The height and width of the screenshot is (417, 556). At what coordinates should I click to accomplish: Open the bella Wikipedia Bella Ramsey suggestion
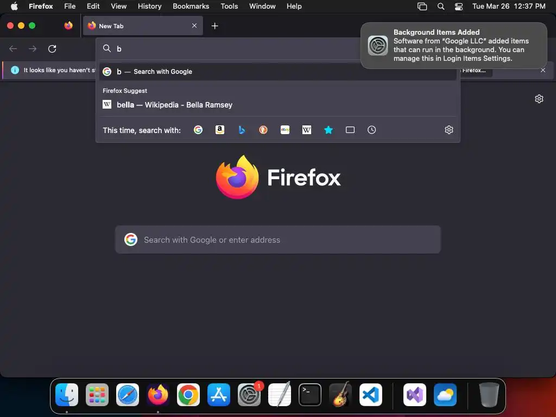coord(277,105)
